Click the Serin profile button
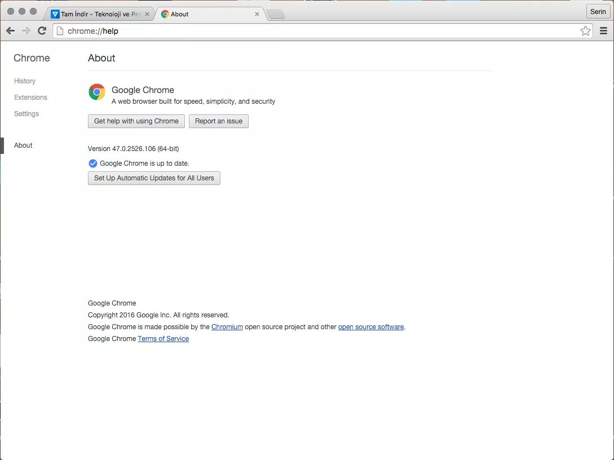Screen dimensions: 614x460 click(x=598, y=12)
